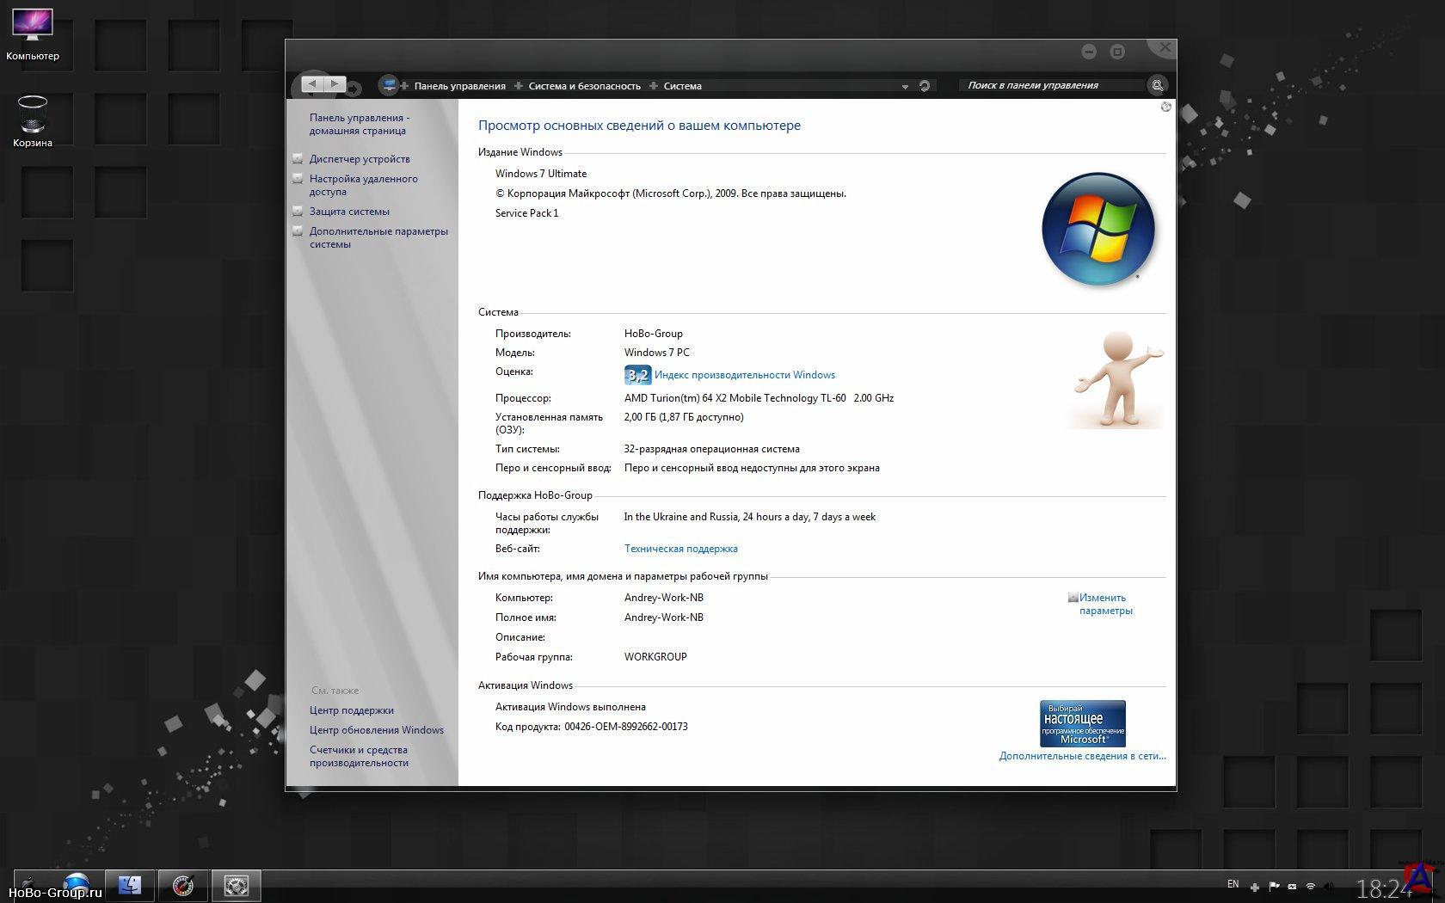Click the Back navigation arrow
Image resolution: width=1445 pixels, height=903 pixels.
[x=311, y=84]
